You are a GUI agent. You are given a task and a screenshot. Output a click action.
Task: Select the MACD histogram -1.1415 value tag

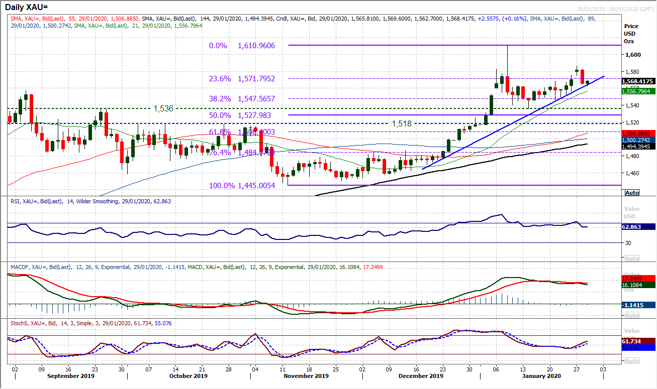(638, 305)
